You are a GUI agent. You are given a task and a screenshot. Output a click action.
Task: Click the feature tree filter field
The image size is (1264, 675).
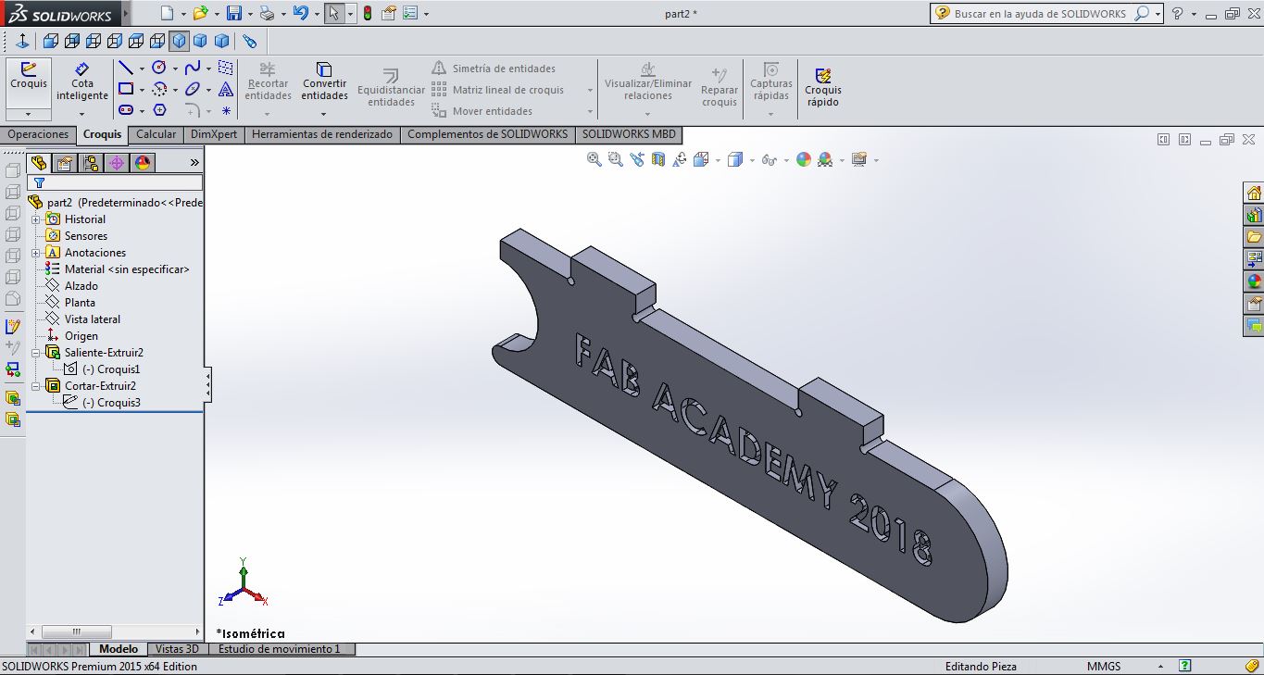(115, 182)
